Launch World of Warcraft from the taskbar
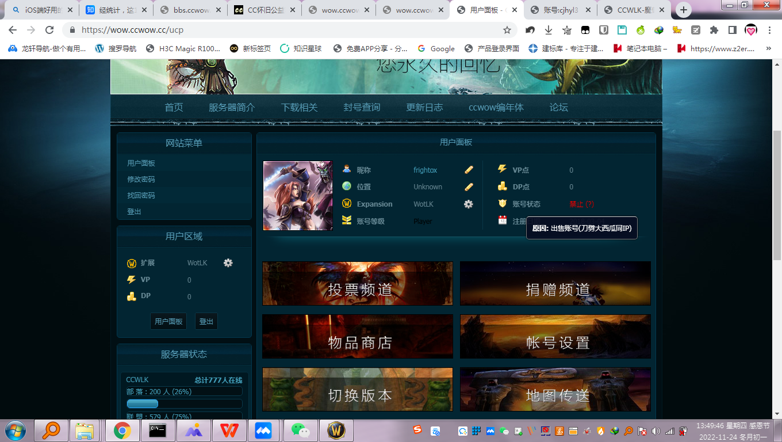 [x=336, y=429]
